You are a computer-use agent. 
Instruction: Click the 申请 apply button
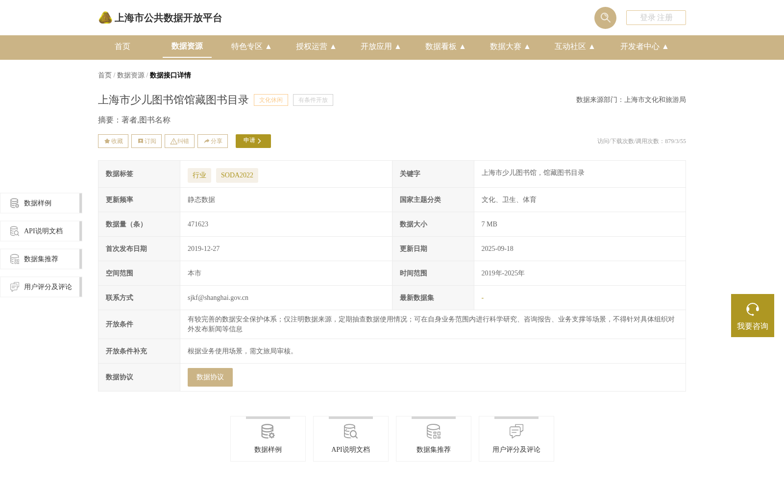253,141
